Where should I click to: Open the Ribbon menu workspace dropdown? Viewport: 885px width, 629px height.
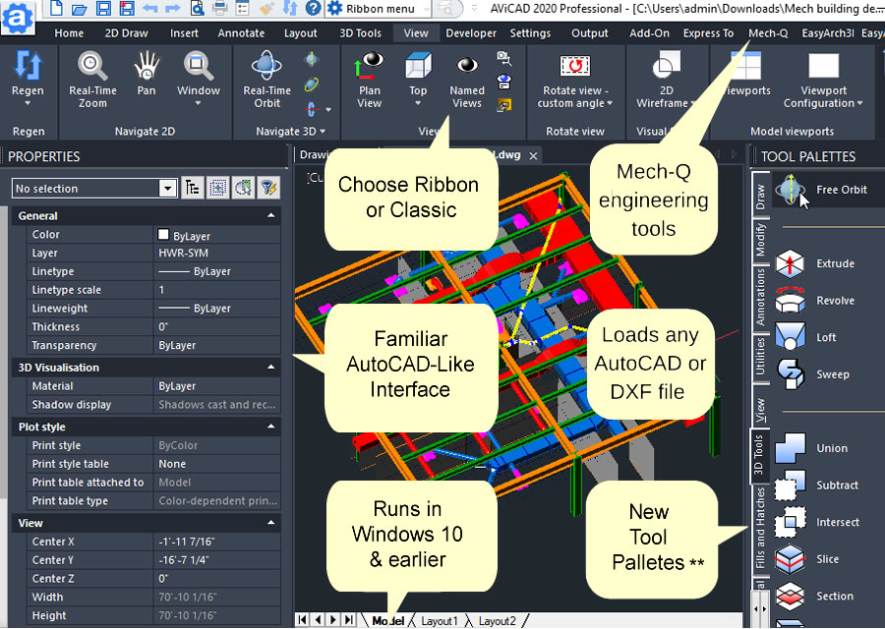tap(379, 9)
